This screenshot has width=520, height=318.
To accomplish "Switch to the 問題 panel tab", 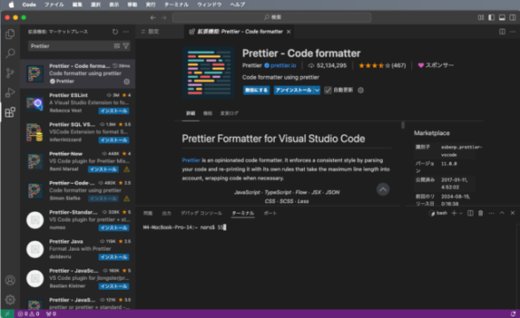I will [x=148, y=213].
